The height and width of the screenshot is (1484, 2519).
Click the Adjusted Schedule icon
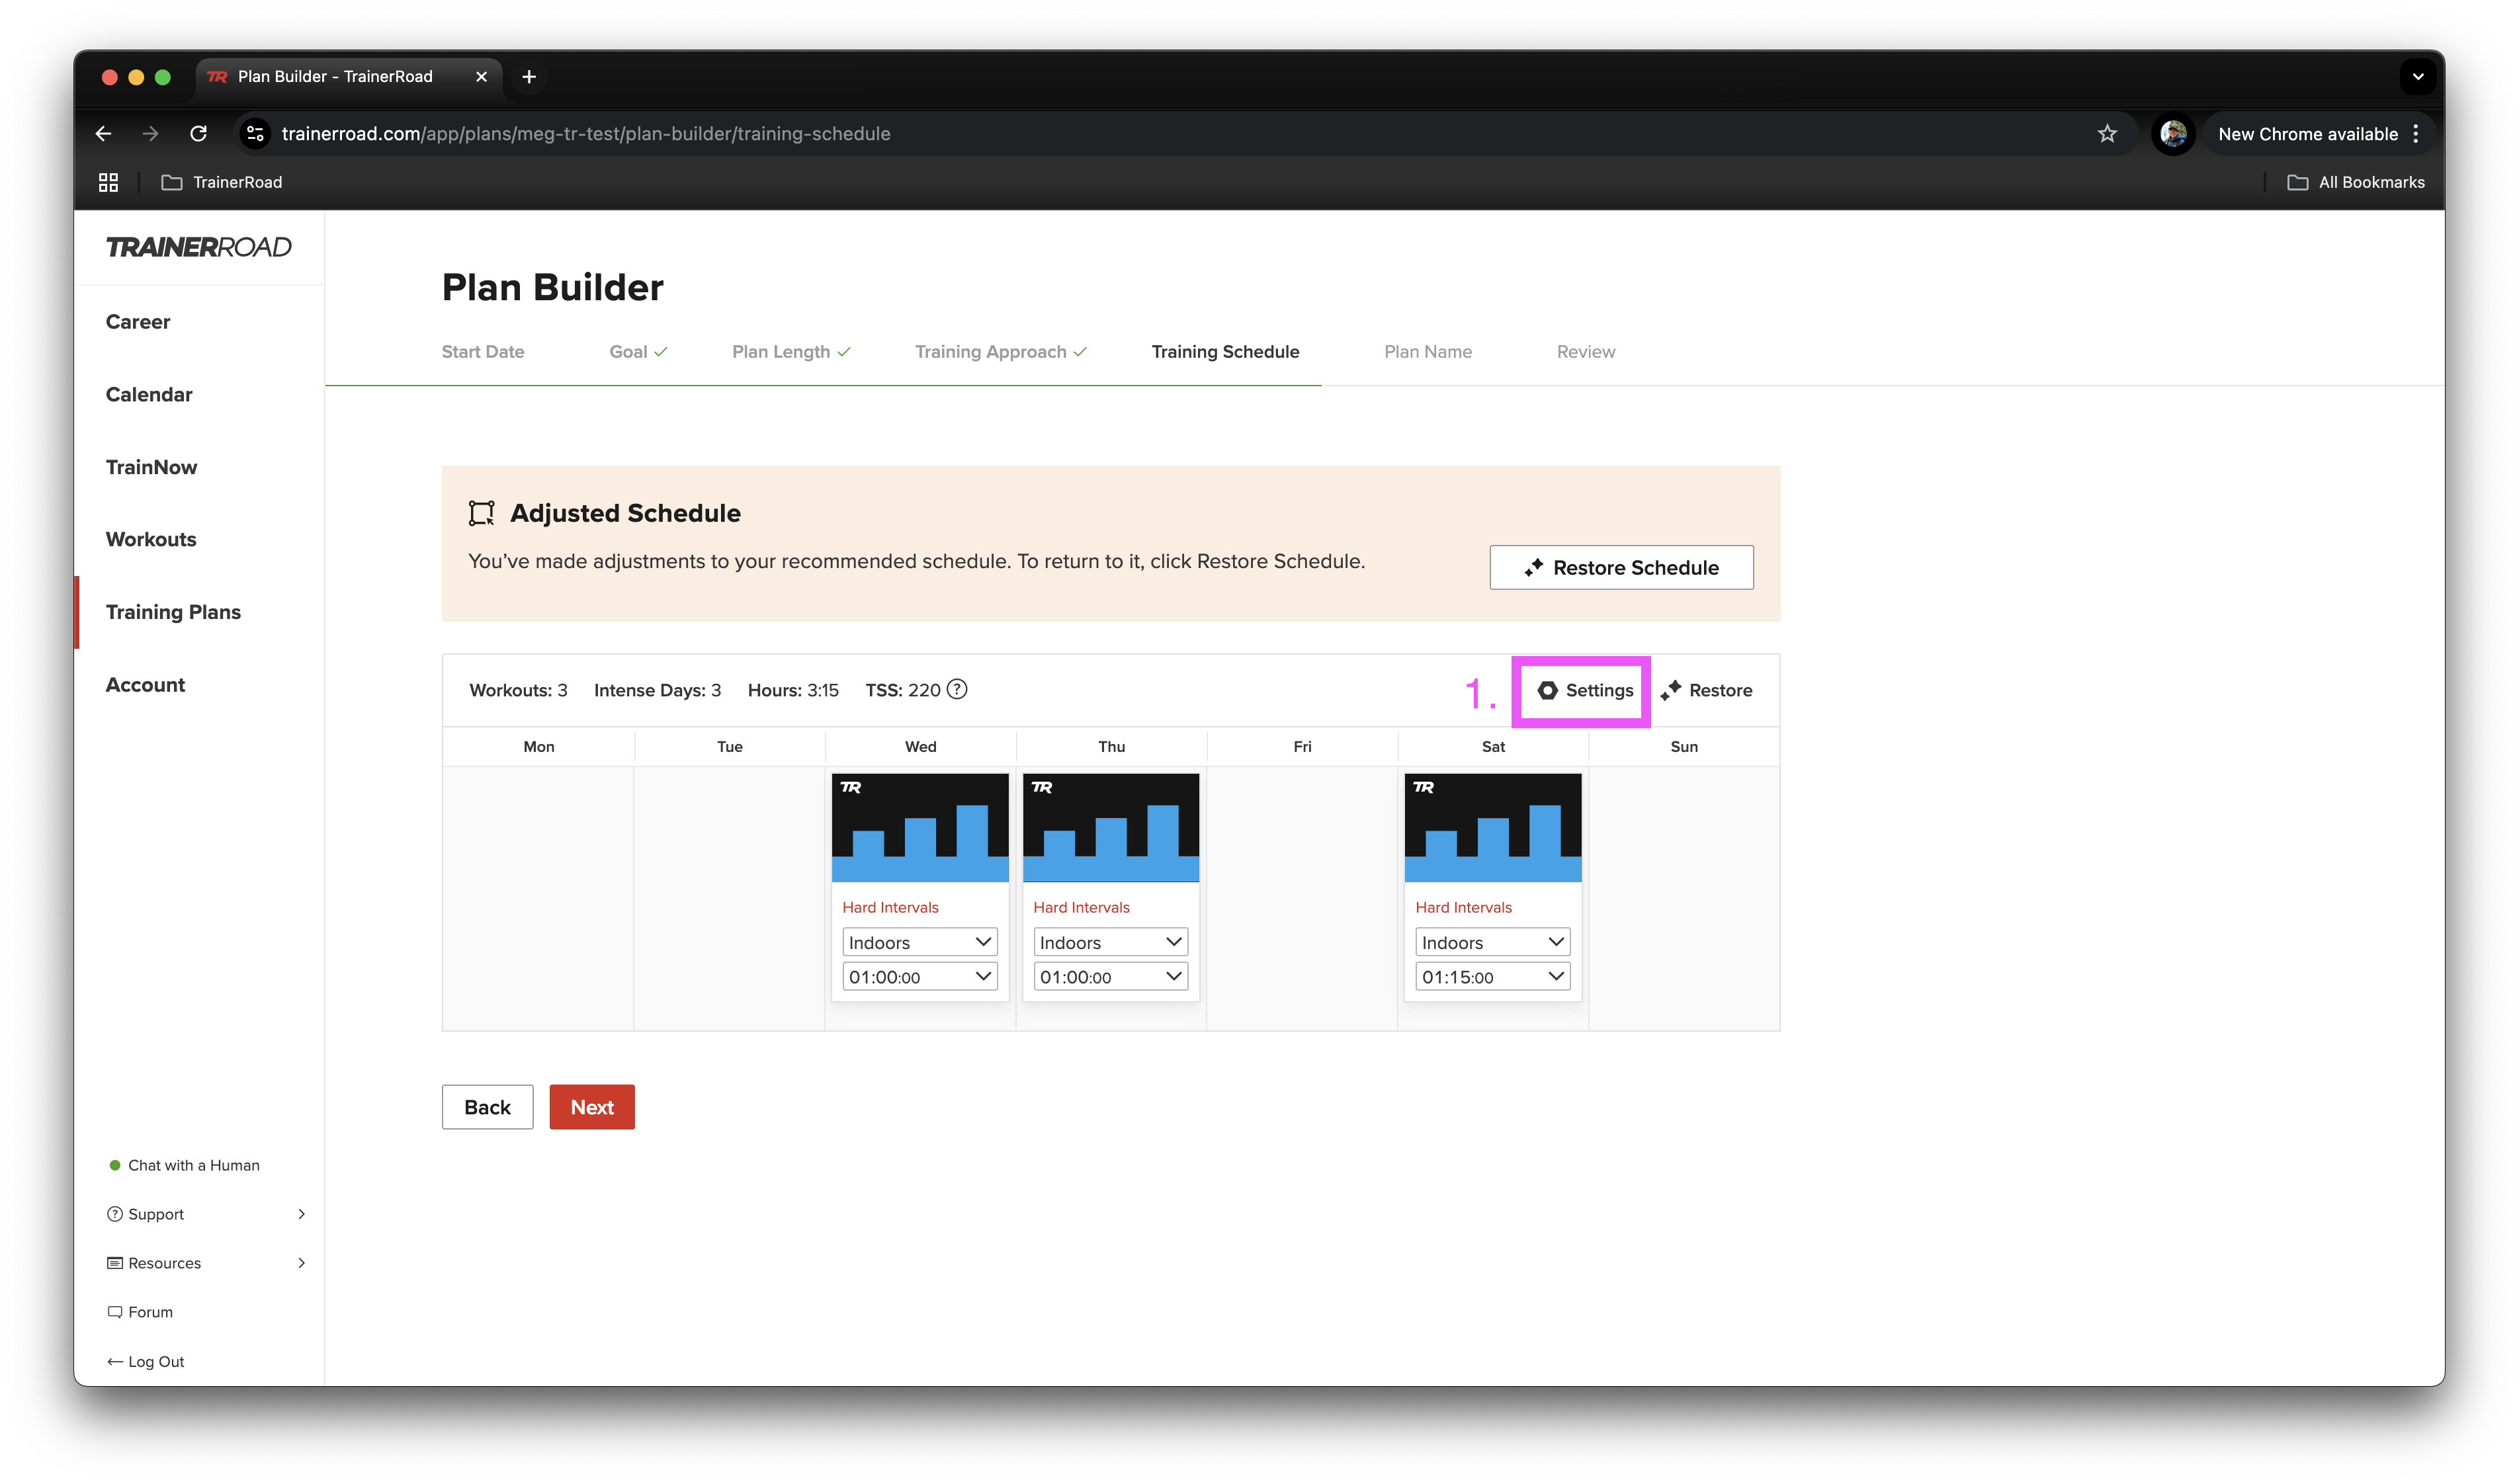tap(482, 513)
